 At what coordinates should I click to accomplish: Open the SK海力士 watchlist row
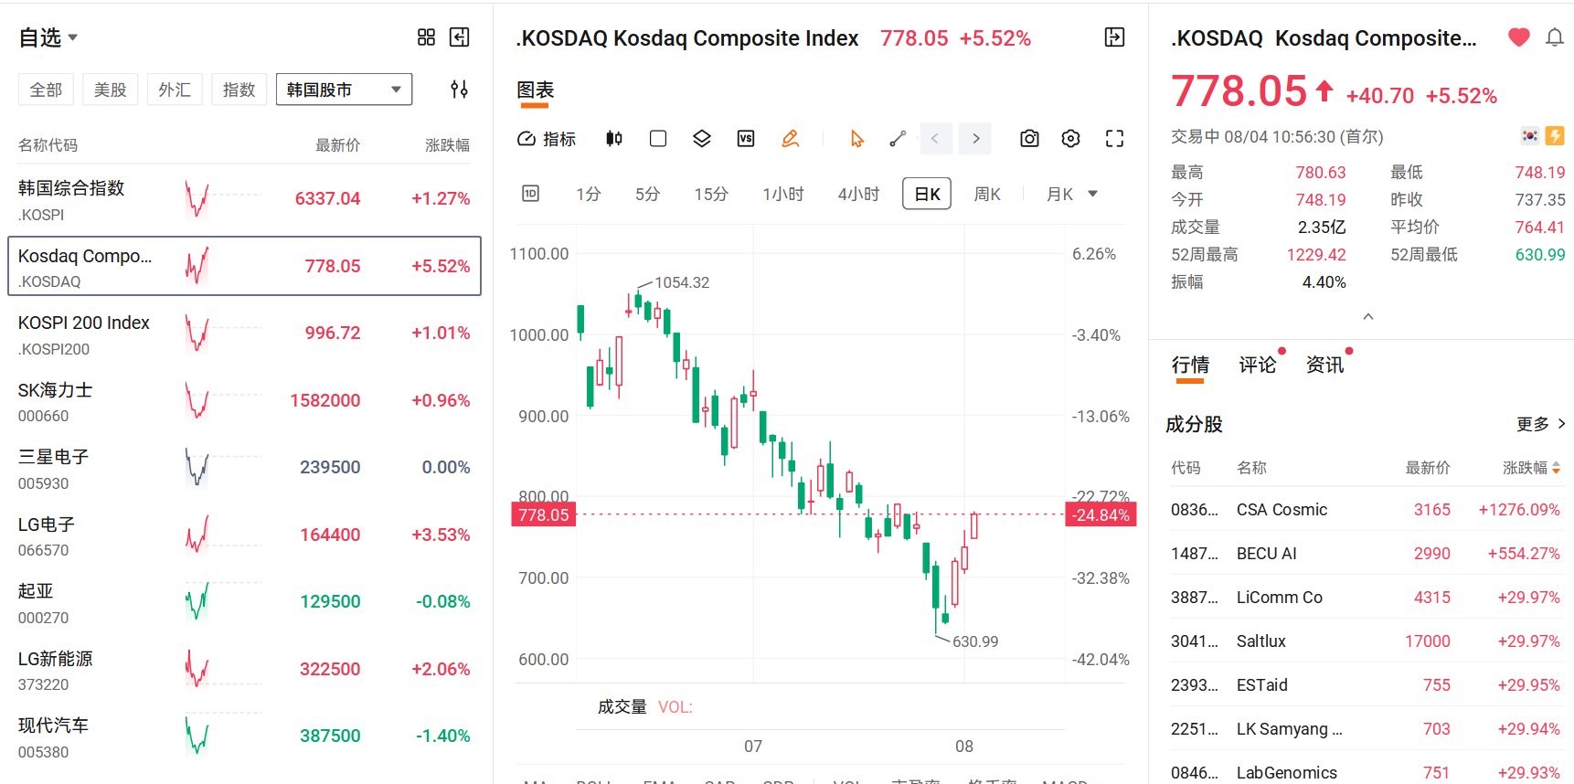point(244,402)
